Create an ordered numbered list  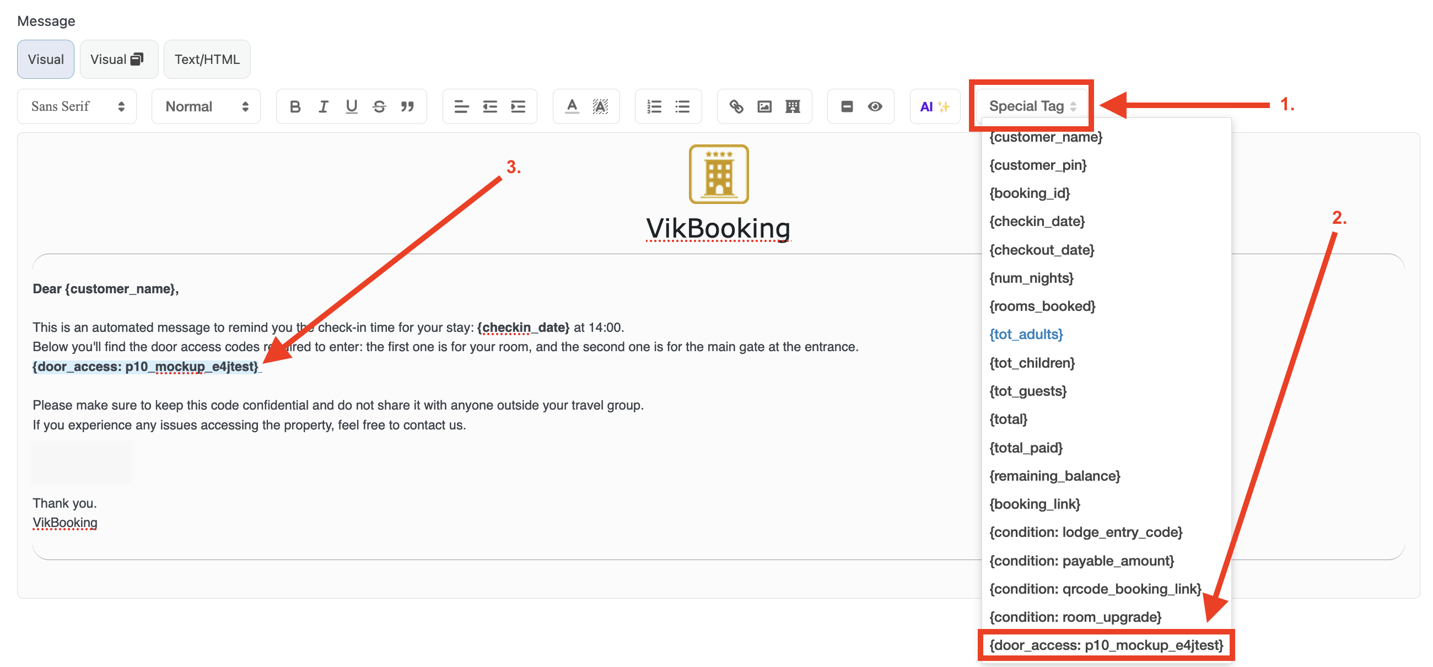tap(654, 106)
